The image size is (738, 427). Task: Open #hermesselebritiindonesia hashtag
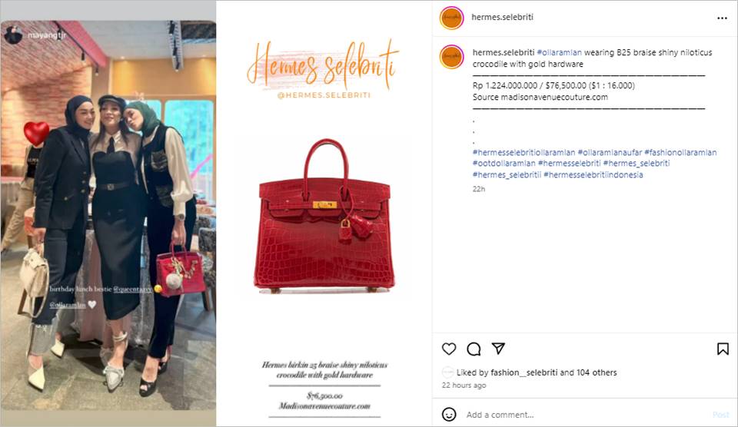[x=593, y=174]
